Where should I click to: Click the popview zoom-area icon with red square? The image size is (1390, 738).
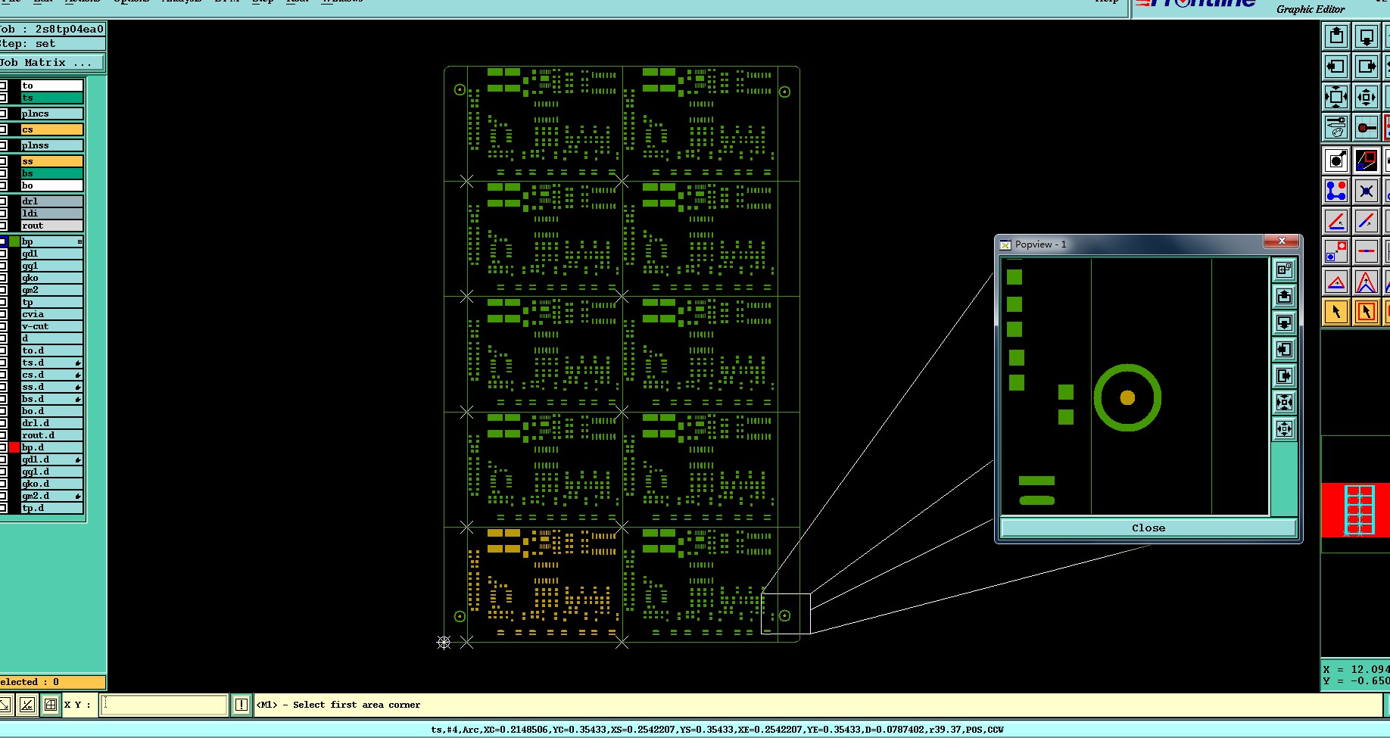1367,160
